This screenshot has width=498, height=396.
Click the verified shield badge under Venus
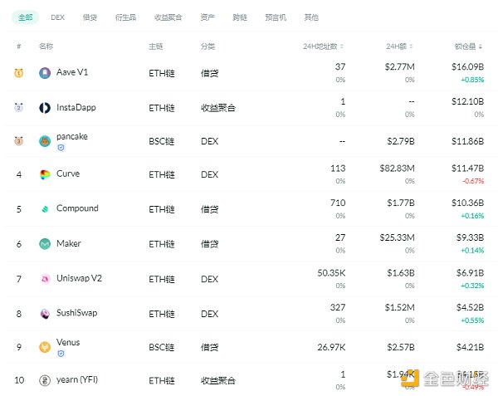point(61,354)
